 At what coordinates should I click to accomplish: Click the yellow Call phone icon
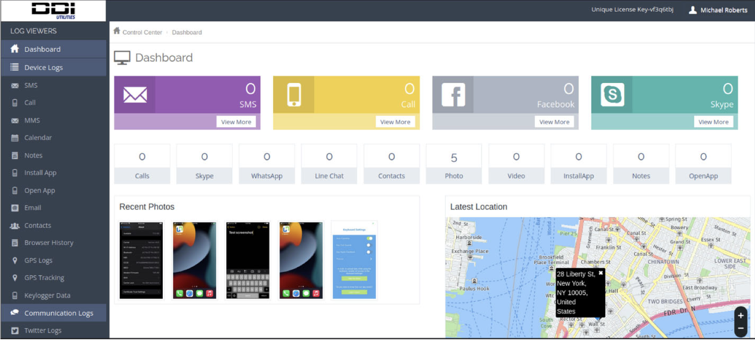pos(294,95)
